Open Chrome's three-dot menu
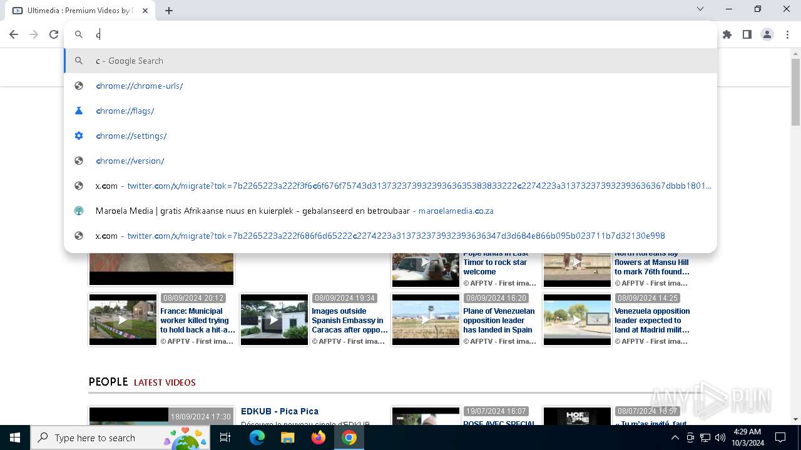The width and height of the screenshot is (801, 450). click(x=787, y=34)
